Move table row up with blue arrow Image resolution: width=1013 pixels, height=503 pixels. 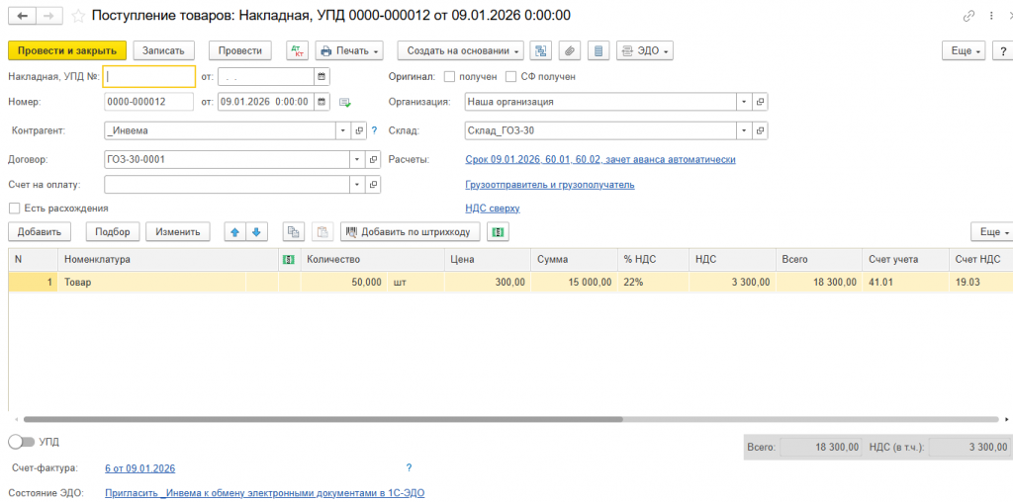(235, 232)
